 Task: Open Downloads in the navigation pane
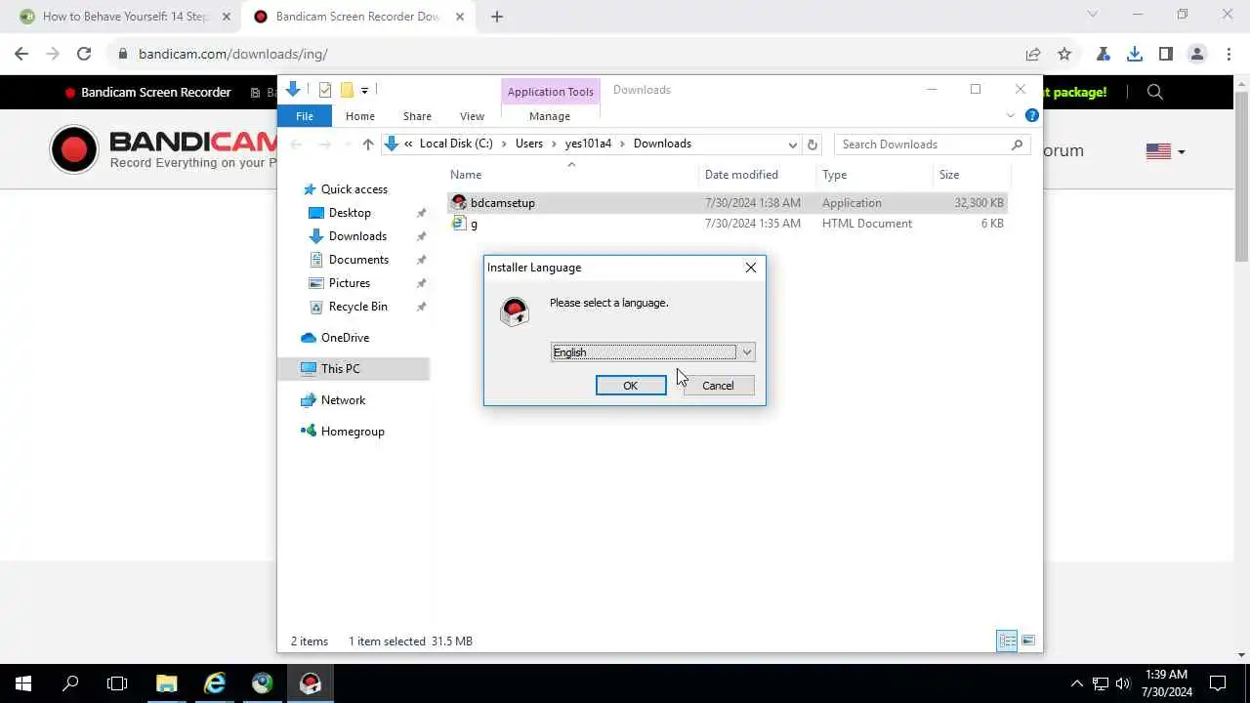[x=357, y=236]
